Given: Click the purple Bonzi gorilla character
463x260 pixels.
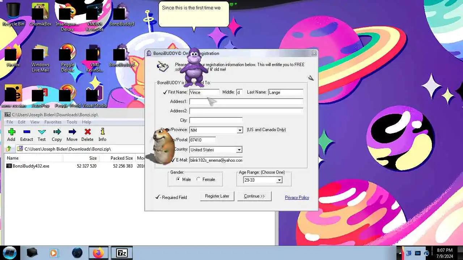Looking at the screenshot, I should pos(194,67).
